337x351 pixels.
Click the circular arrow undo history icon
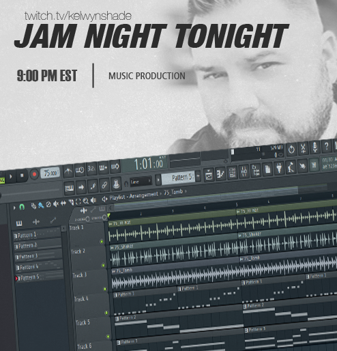coord(291,150)
